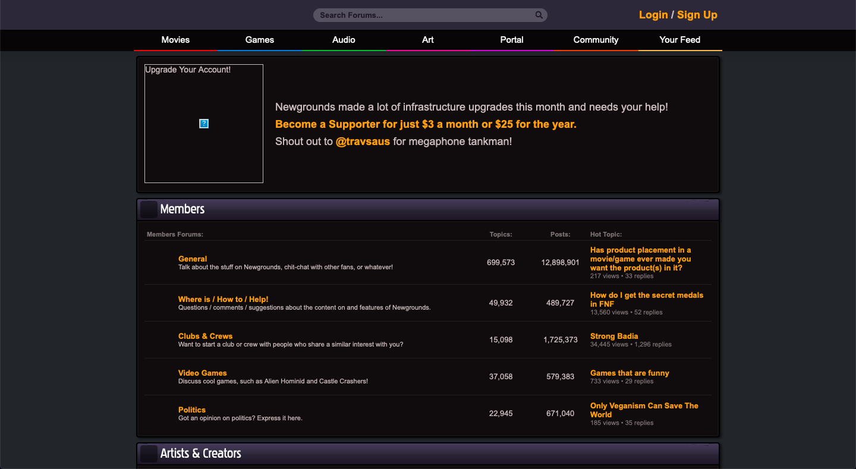Screen dimensions: 856x469
Task: Click the 34,445 views • 1,296 replies text
Action: click(x=631, y=344)
